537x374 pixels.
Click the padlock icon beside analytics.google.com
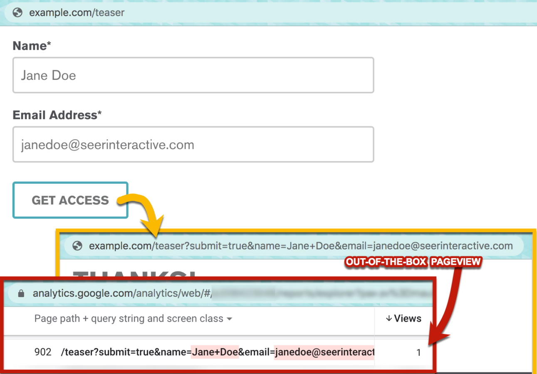[22, 293]
